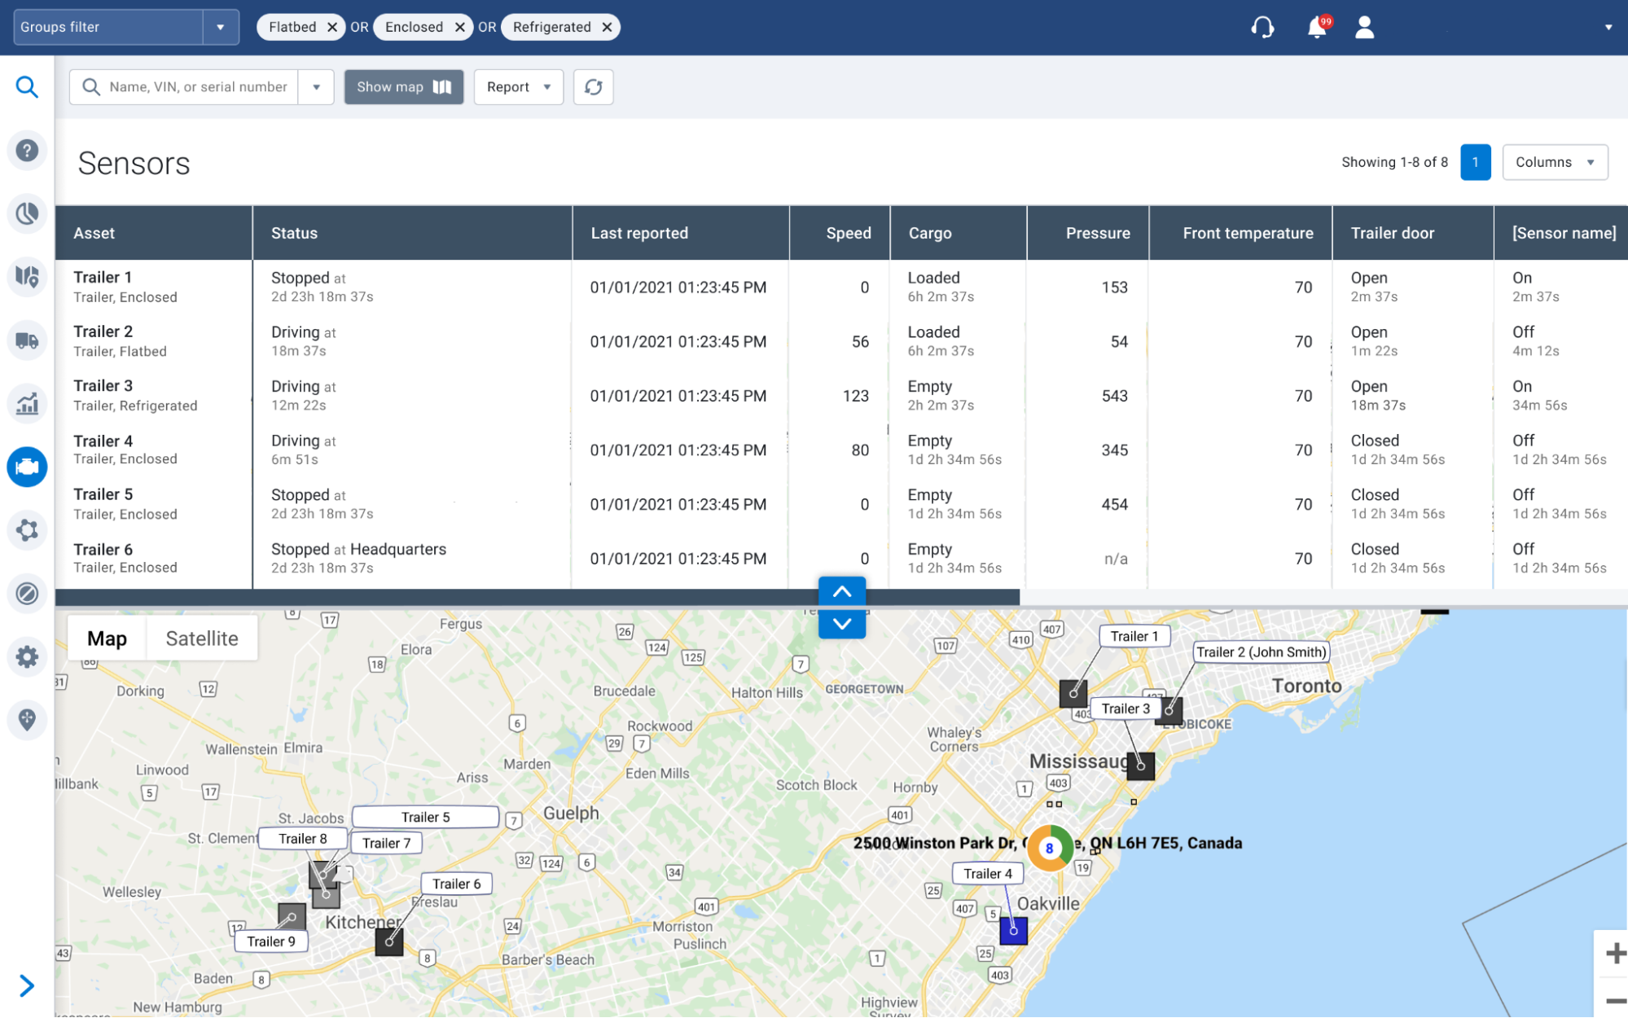
Task: Open the user profile icon
Action: coord(1364,27)
